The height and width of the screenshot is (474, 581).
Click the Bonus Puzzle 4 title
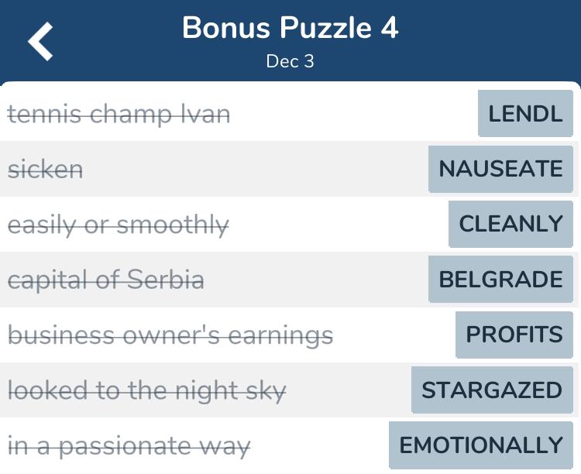pos(290,27)
